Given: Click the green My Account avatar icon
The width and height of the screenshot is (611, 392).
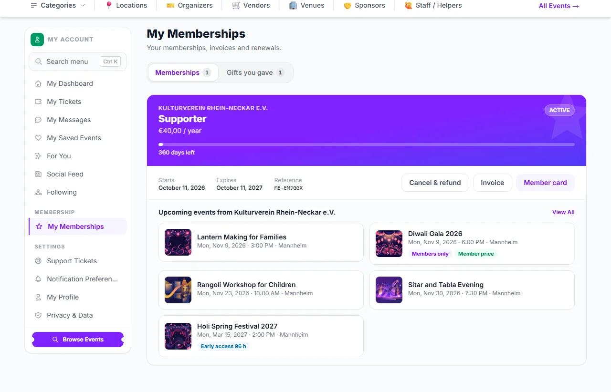Looking at the screenshot, I should pos(37,40).
